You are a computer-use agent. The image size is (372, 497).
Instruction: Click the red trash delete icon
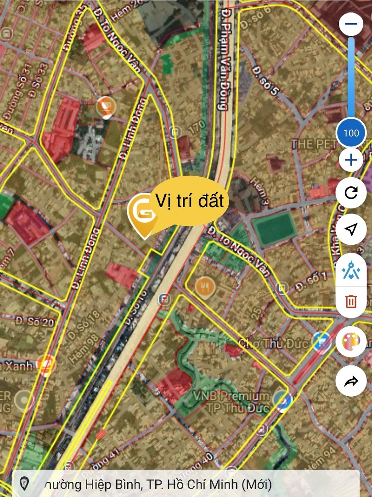pyautogui.click(x=351, y=301)
